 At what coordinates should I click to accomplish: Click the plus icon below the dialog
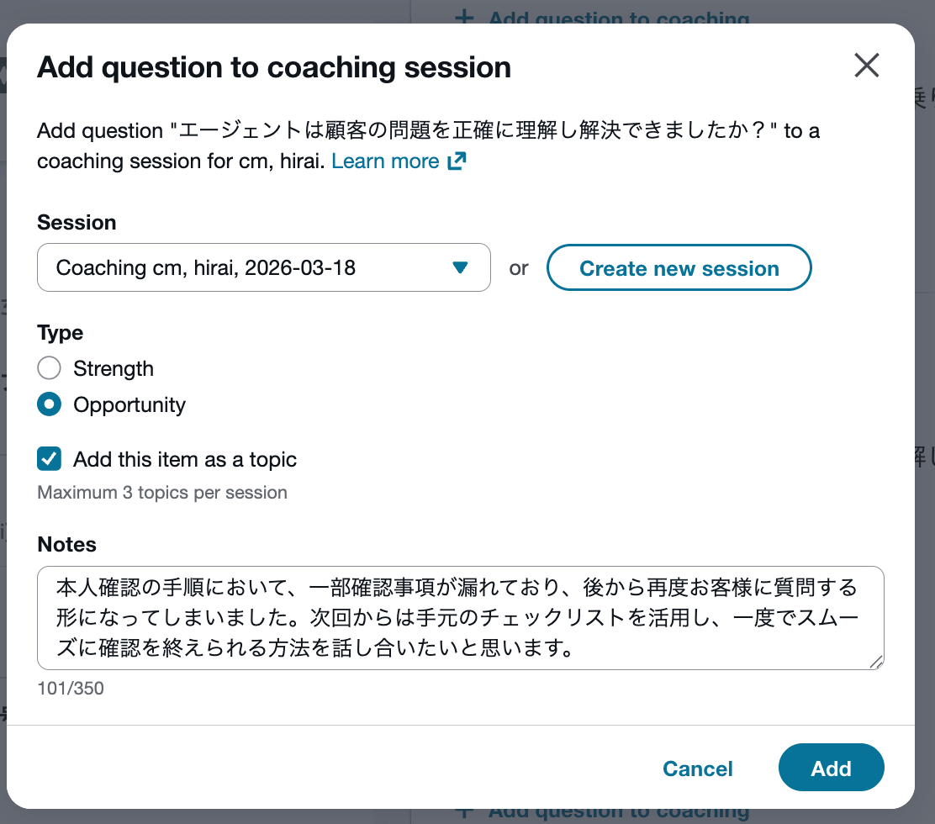point(463,811)
